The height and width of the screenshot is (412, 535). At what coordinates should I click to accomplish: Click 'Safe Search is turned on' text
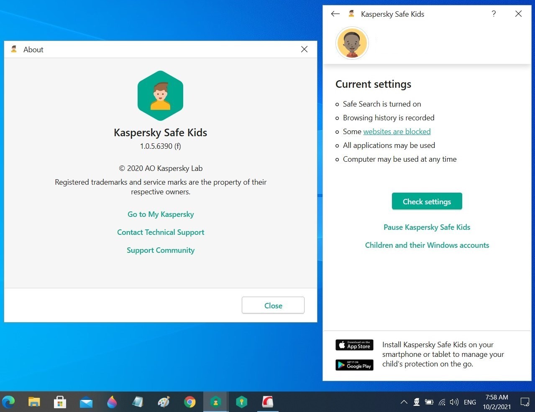click(382, 104)
